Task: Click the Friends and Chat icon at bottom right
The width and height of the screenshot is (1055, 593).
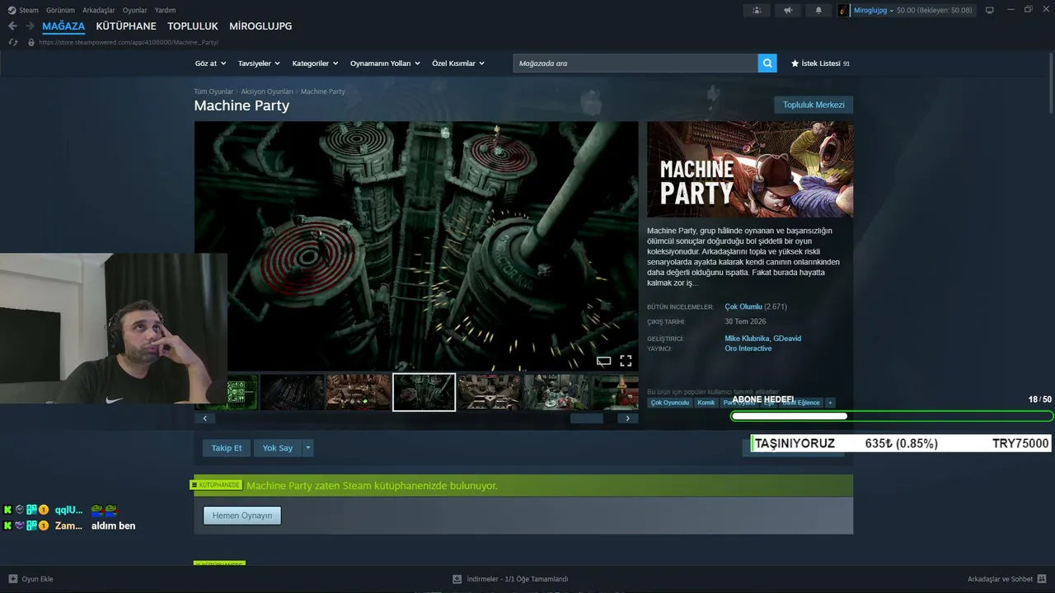Action: click(x=1042, y=579)
